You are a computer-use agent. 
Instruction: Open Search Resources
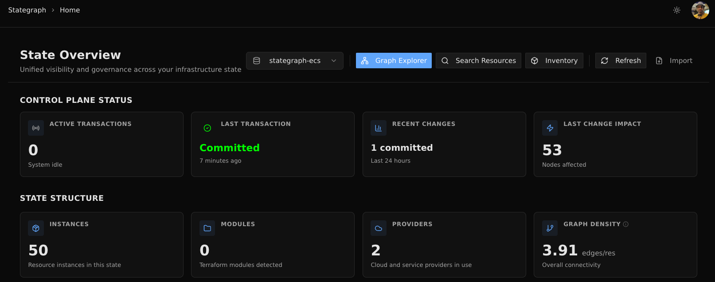click(x=478, y=61)
